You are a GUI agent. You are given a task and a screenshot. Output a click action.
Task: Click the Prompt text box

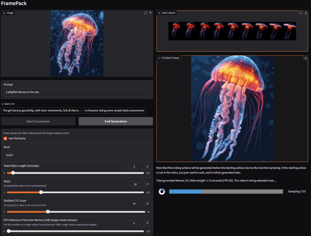[x=77, y=92]
